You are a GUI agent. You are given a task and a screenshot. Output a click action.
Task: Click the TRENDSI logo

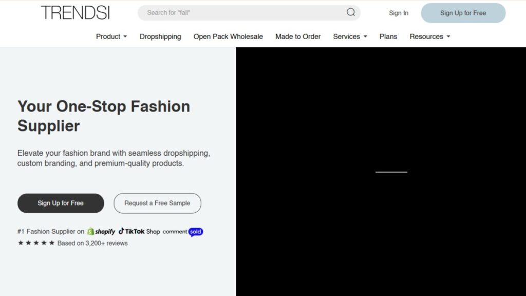[x=75, y=13]
